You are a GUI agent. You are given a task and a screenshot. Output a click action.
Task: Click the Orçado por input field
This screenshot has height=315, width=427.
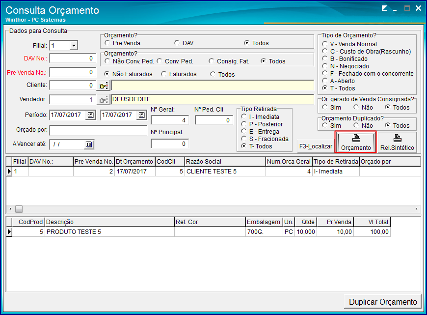coord(98,130)
